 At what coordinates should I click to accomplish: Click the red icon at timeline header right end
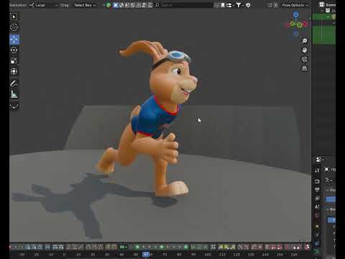click(x=307, y=247)
